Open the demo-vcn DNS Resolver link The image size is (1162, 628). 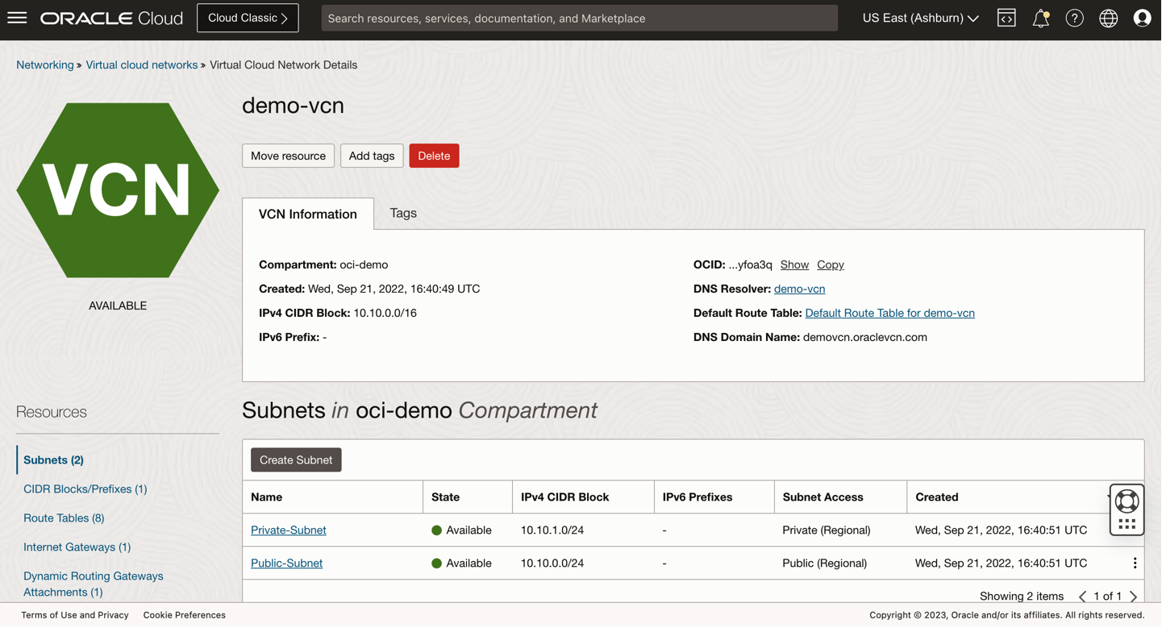[x=799, y=289]
